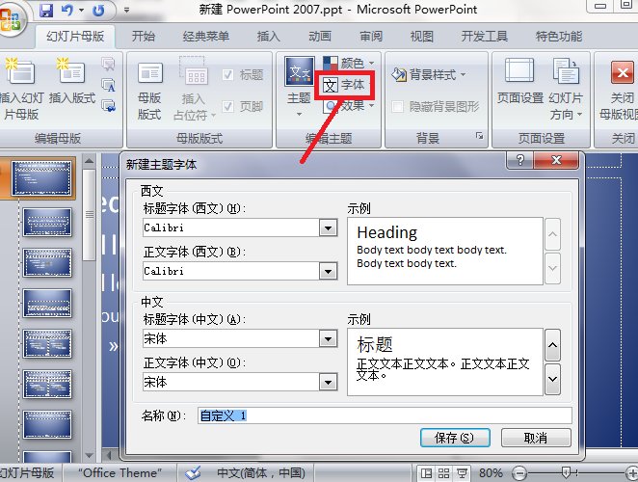Expand the Western body font dropdown
638x482 pixels.
(328, 271)
